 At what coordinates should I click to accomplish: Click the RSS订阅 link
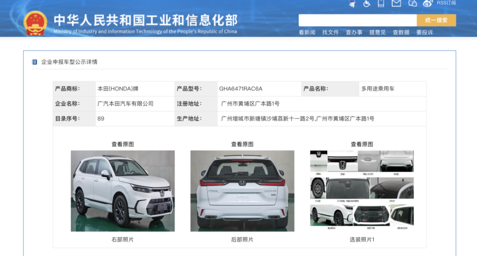point(446,3)
